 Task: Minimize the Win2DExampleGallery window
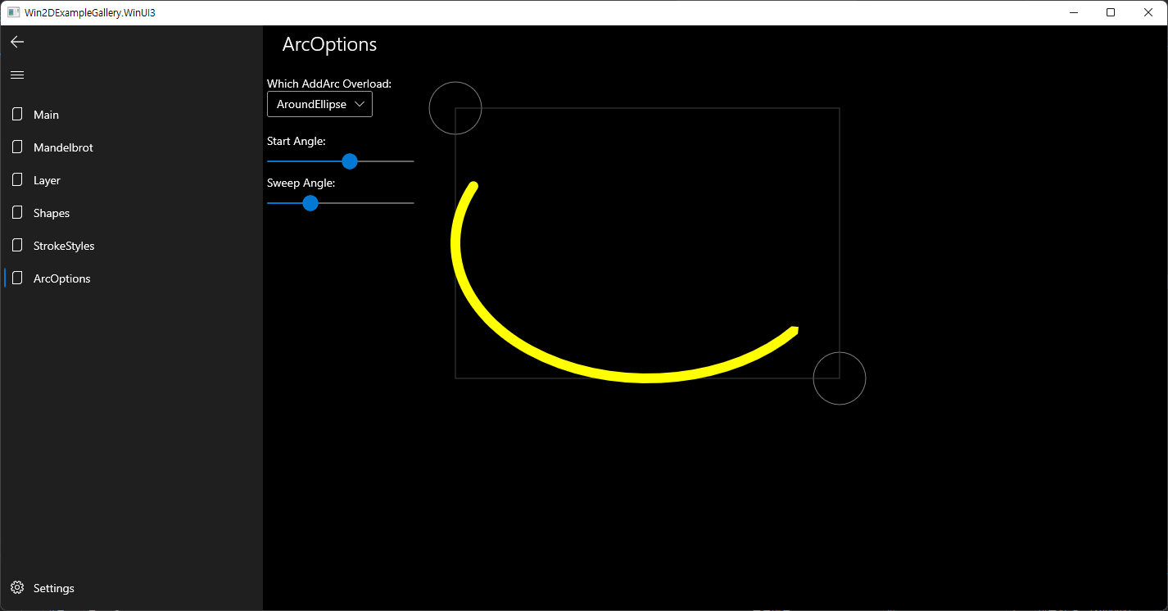(x=1073, y=12)
